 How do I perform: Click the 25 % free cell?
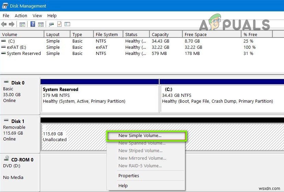pyautogui.click(x=248, y=41)
